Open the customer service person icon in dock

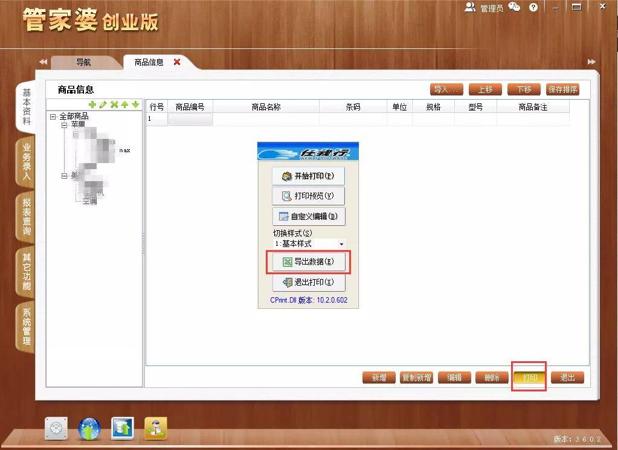coord(156,428)
